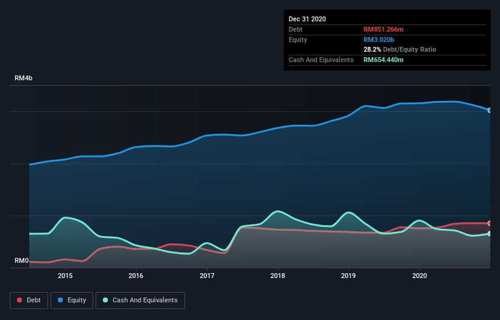The image size is (500, 320).
Task: Click the RM3.020b equity value
Action: click(x=379, y=40)
